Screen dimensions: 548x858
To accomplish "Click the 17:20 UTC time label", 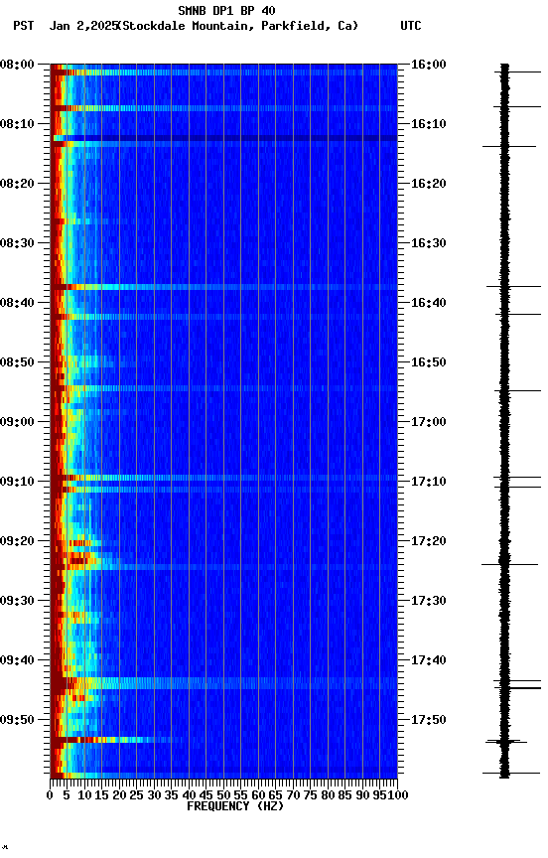I will point(428,541).
